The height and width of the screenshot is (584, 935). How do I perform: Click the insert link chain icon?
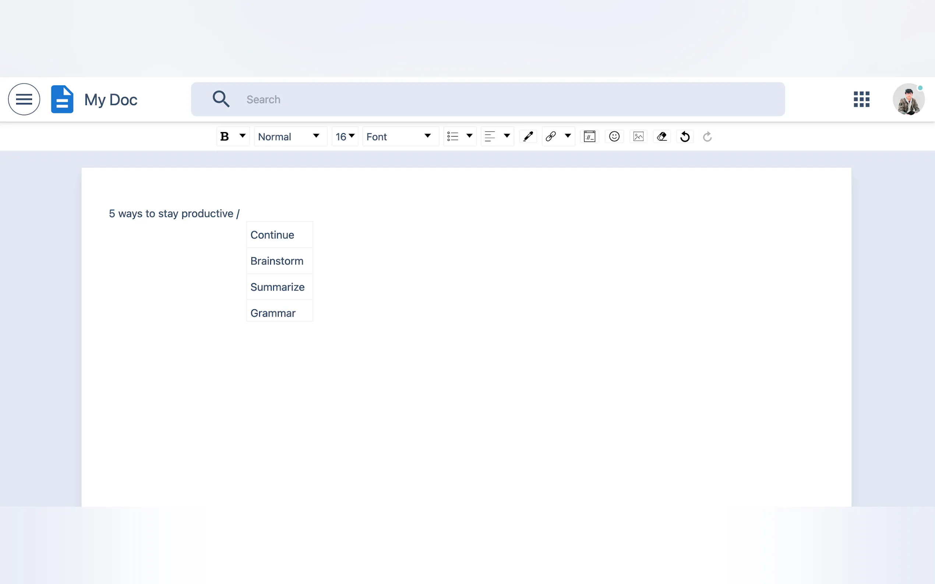click(x=551, y=136)
